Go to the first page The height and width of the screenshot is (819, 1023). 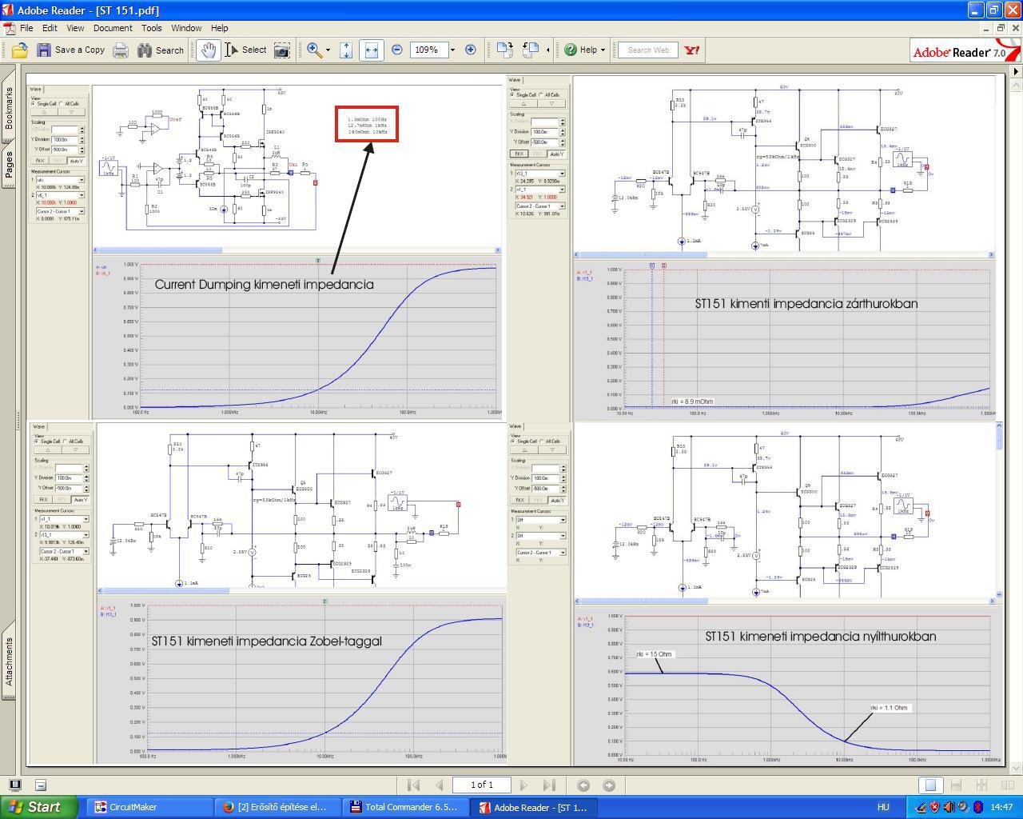(413, 785)
